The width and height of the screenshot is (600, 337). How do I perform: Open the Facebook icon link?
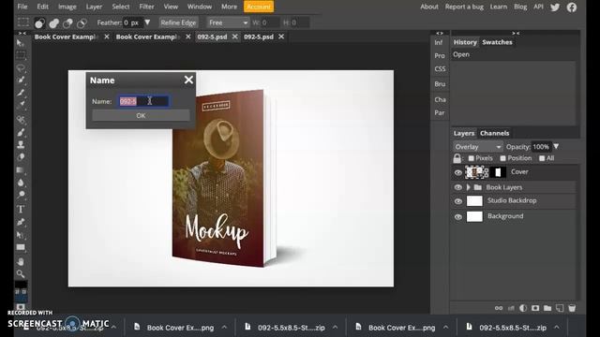(572, 7)
